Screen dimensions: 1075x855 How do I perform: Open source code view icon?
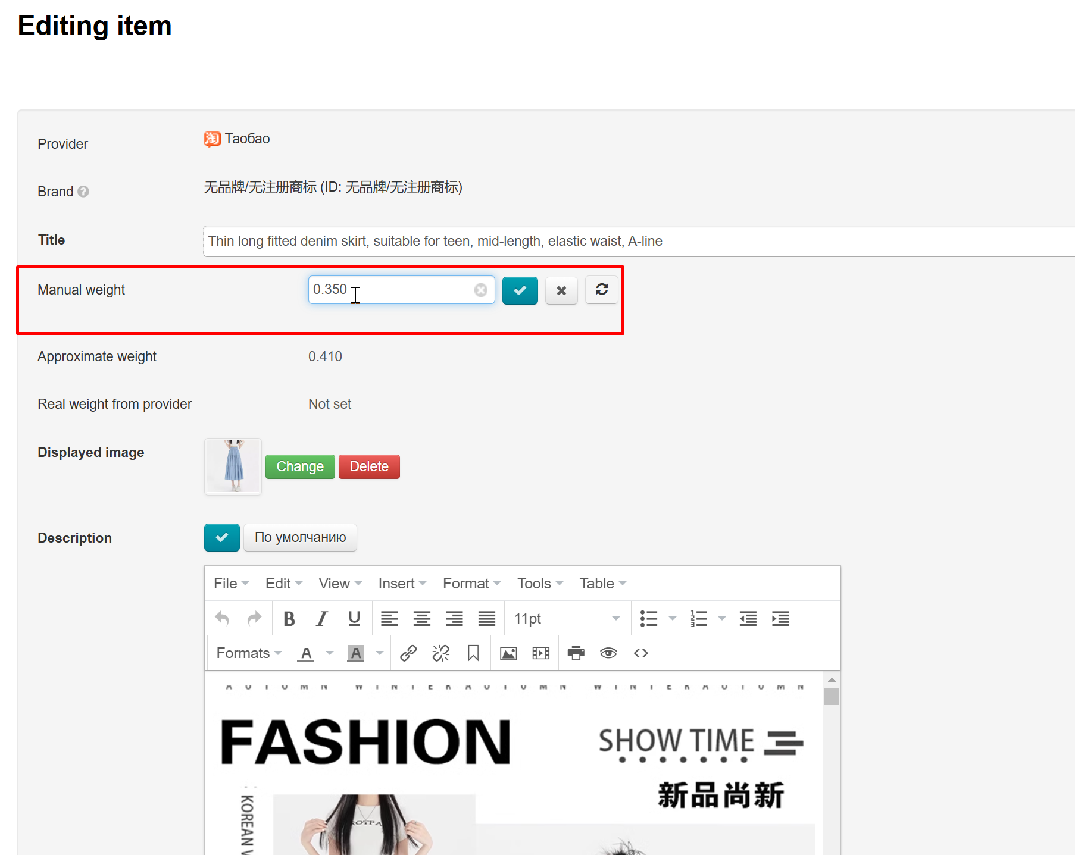(640, 653)
